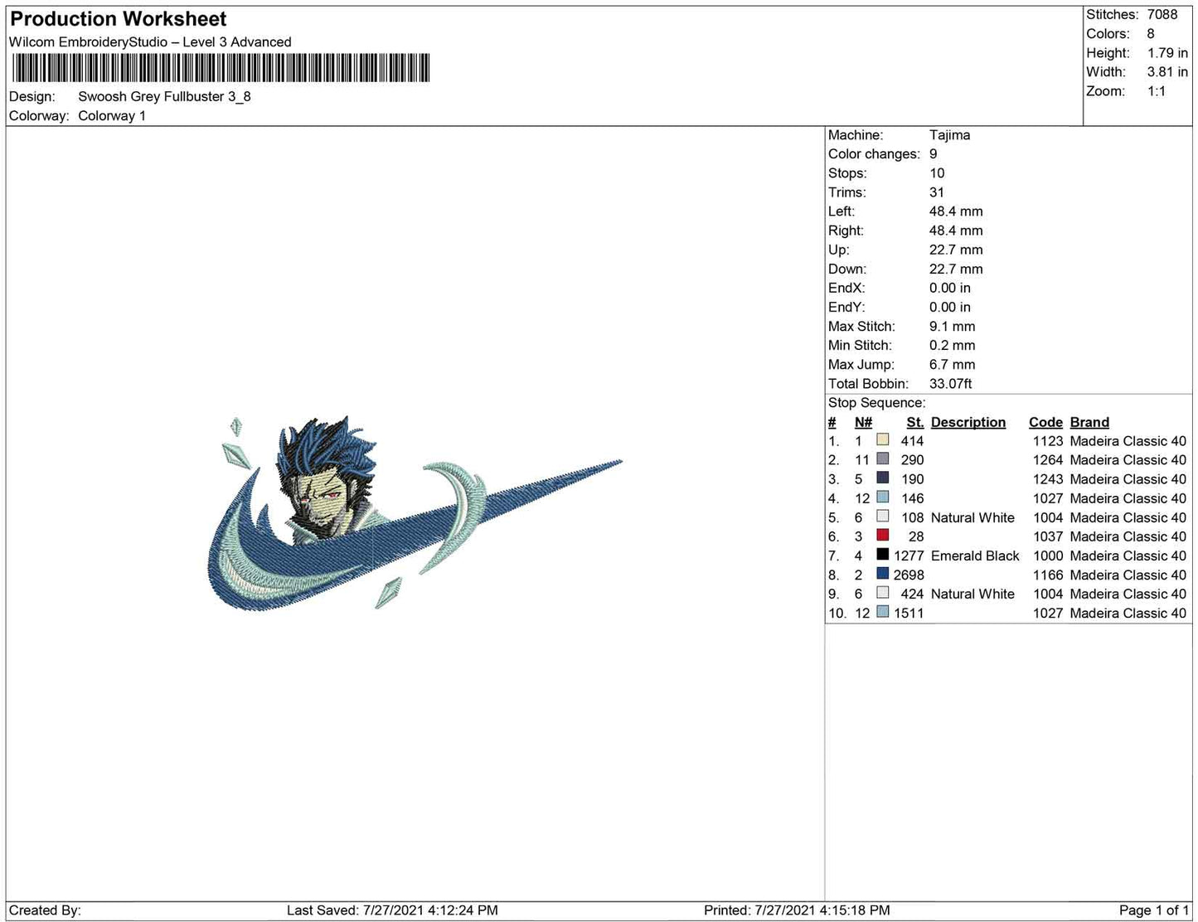Select the light blue swatch in stop 4
Image resolution: width=1198 pixels, height=922 pixels.
click(x=883, y=497)
